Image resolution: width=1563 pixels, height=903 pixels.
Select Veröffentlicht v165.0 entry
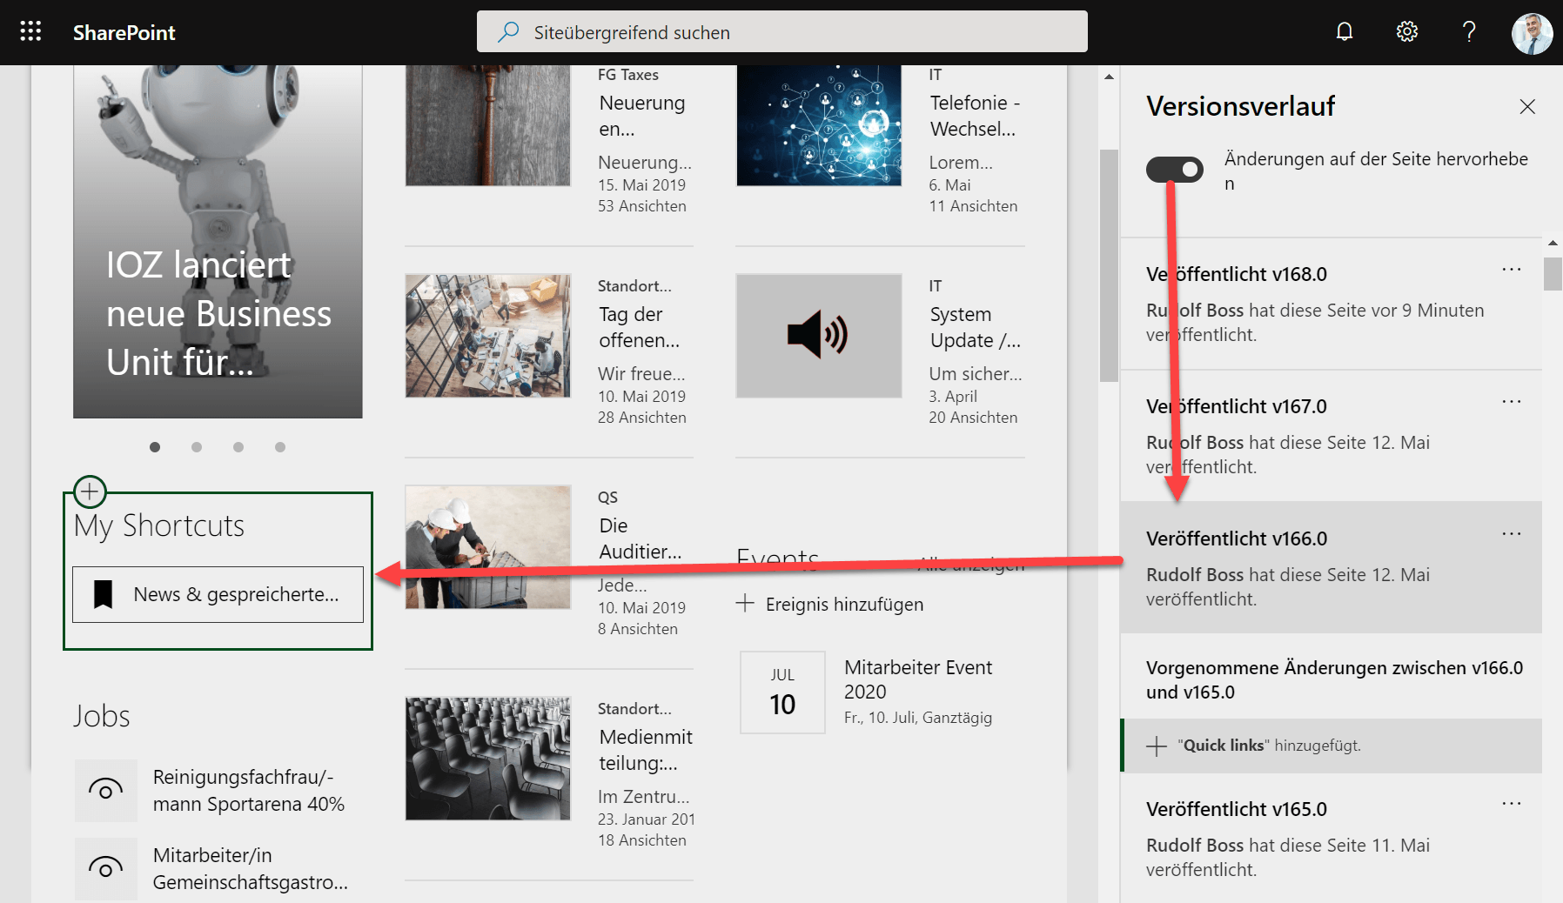(1331, 839)
